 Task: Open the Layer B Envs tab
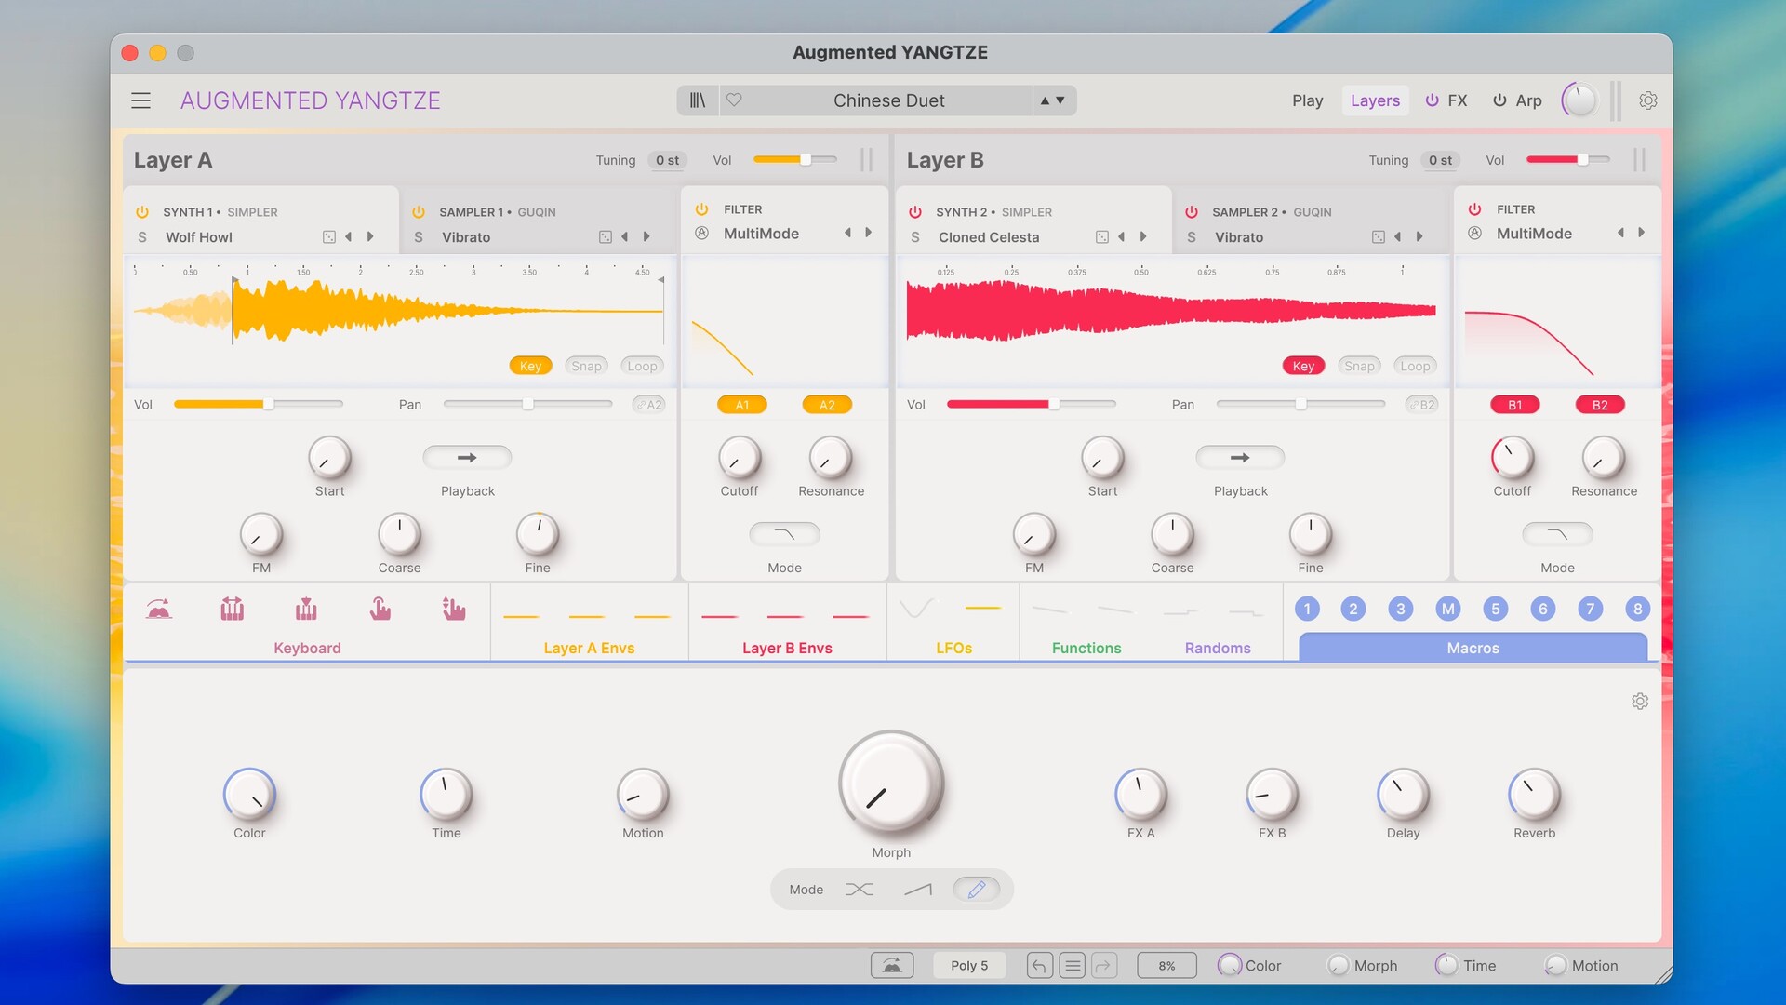coord(787,648)
